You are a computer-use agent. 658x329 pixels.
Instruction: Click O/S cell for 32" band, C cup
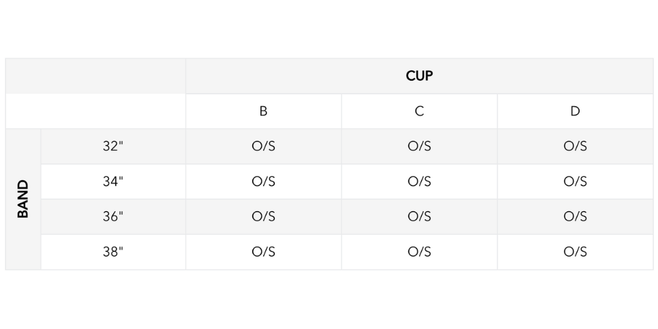419,146
